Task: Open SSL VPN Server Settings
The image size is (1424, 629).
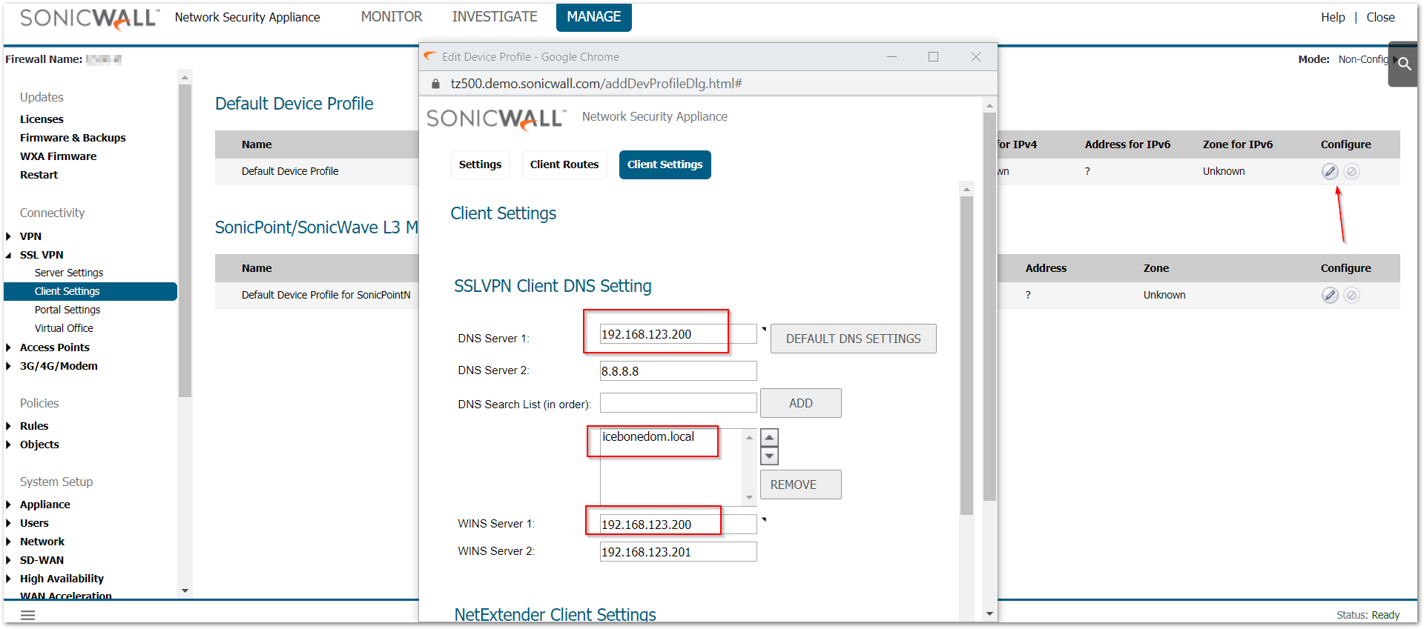Action: tap(69, 273)
